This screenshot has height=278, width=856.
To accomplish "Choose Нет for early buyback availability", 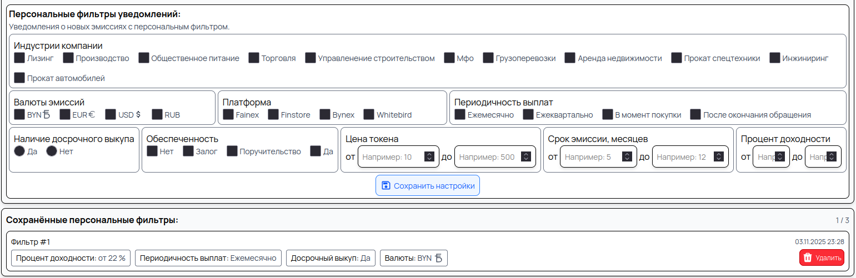I will pos(52,151).
